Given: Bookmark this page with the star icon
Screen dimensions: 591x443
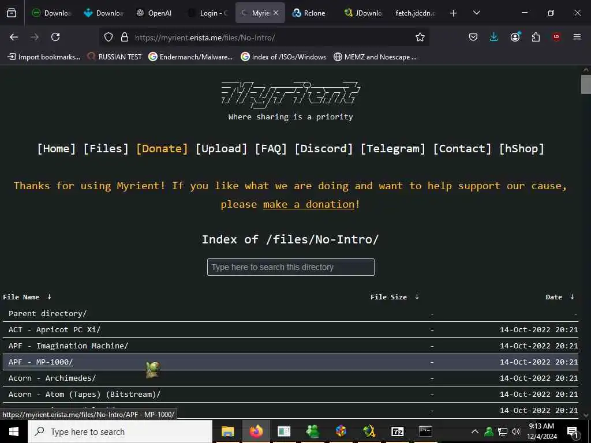Looking at the screenshot, I should pos(420,37).
